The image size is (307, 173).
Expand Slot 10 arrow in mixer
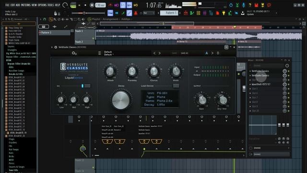click(x=250, y=111)
